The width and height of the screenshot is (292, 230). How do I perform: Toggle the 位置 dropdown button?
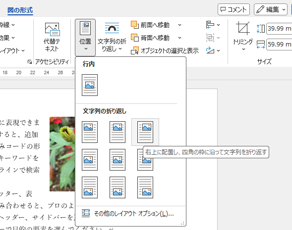[x=85, y=37]
